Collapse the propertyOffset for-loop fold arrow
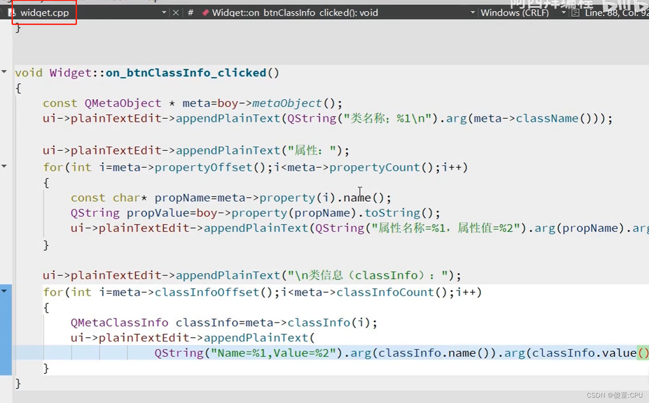649x403 pixels. tap(4, 166)
